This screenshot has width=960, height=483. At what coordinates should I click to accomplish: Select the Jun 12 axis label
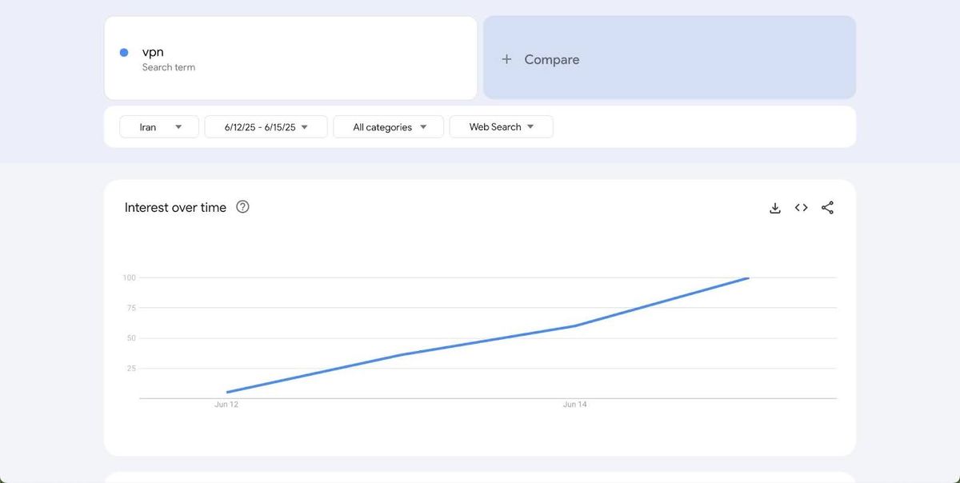click(x=226, y=405)
